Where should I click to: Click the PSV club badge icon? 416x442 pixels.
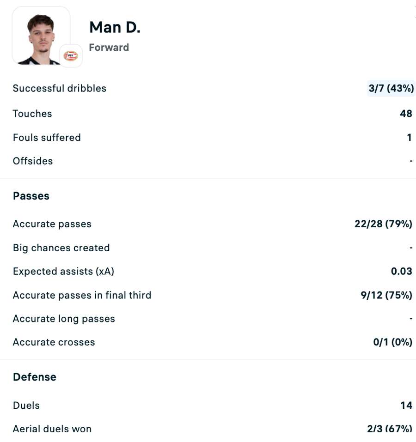[x=71, y=56]
